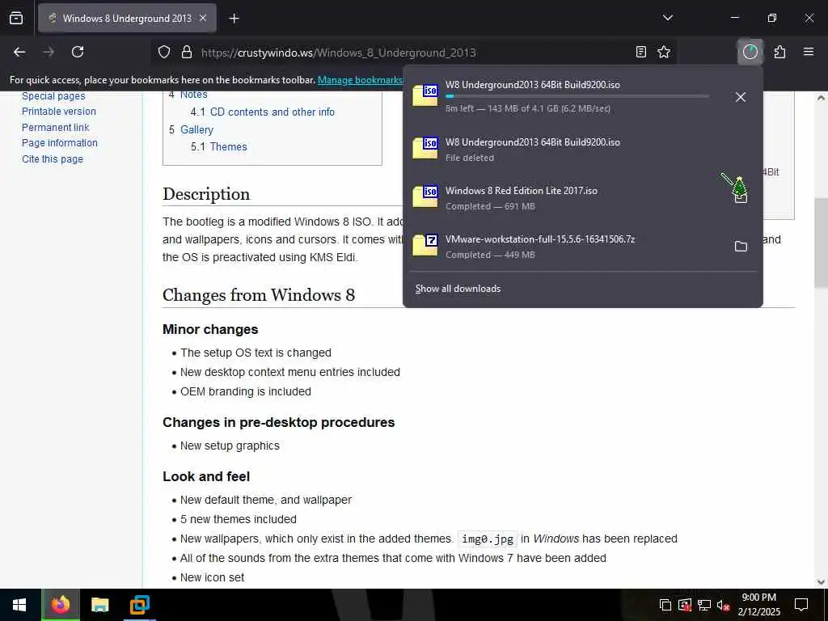Close the Windows 8 Underground 2013 tab
828x621 pixels.
203,18
